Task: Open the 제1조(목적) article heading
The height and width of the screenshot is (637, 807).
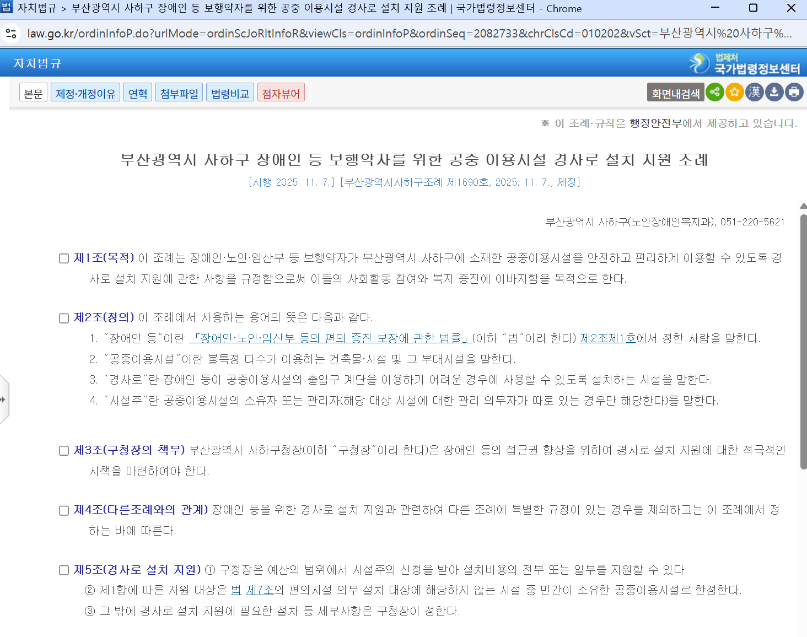Action: click(104, 258)
